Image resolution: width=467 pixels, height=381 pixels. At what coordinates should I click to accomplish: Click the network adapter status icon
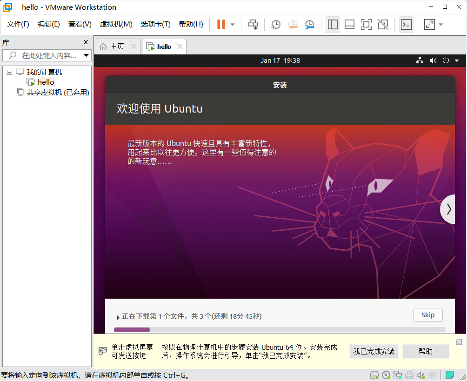[x=398, y=375]
